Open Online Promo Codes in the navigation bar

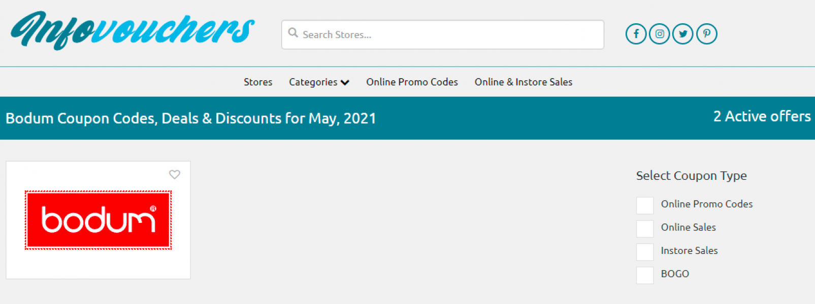pyautogui.click(x=412, y=82)
